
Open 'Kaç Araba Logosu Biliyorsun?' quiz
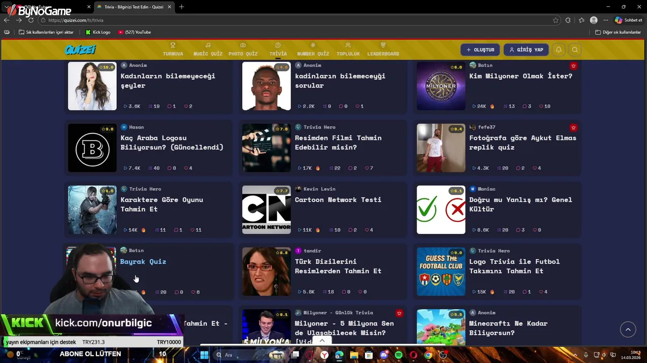pos(172,143)
